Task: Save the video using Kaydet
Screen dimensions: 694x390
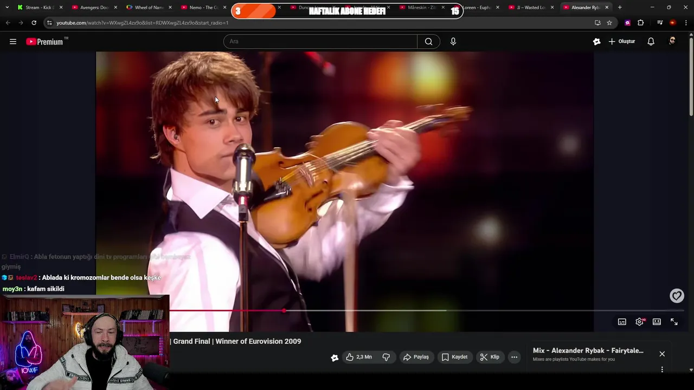Action: pyautogui.click(x=454, y=357)
